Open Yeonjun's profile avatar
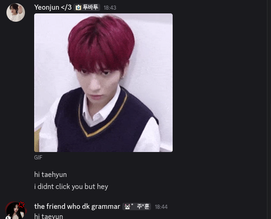This screenshot has height=219, width=271. (x=16, y=12)
